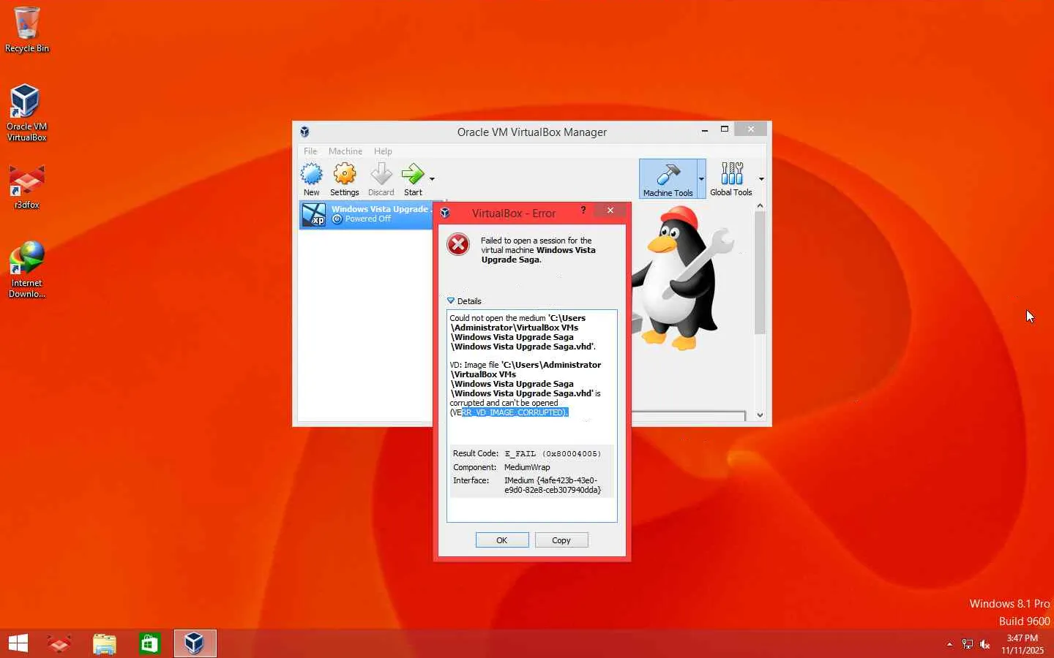Click the Powered Off status text
Screen dimensions: 1054x658
point(368,219)
